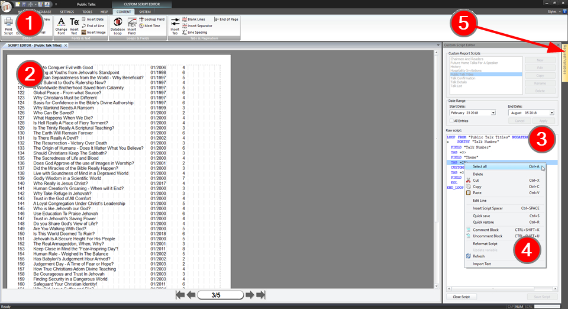Click the Rename script button
The width and height of the screenshot is (568, 309).
[x=540, y=83]
